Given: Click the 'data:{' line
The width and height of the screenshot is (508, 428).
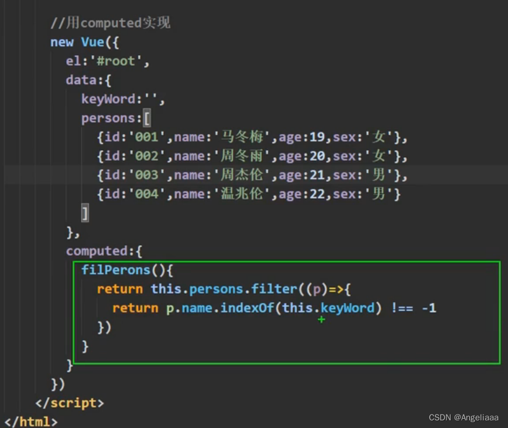Looking at the screenshot, I should click(88, 80).
